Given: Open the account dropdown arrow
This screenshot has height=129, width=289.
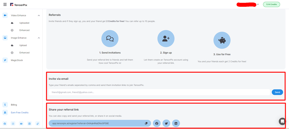Looking at the screenshot, I should click(x=258, y=4).
